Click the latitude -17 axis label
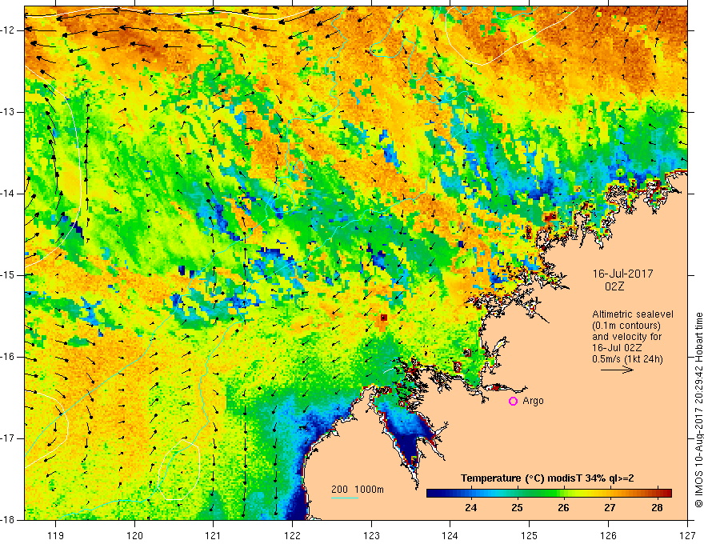The image size is (704, 544). (x=8, y=438)
